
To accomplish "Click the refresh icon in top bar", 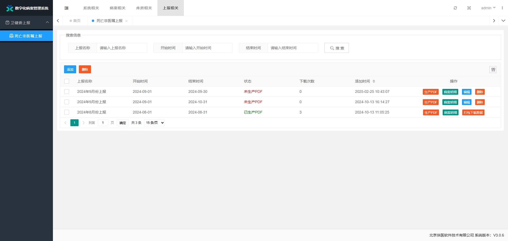I will [455, 8].
